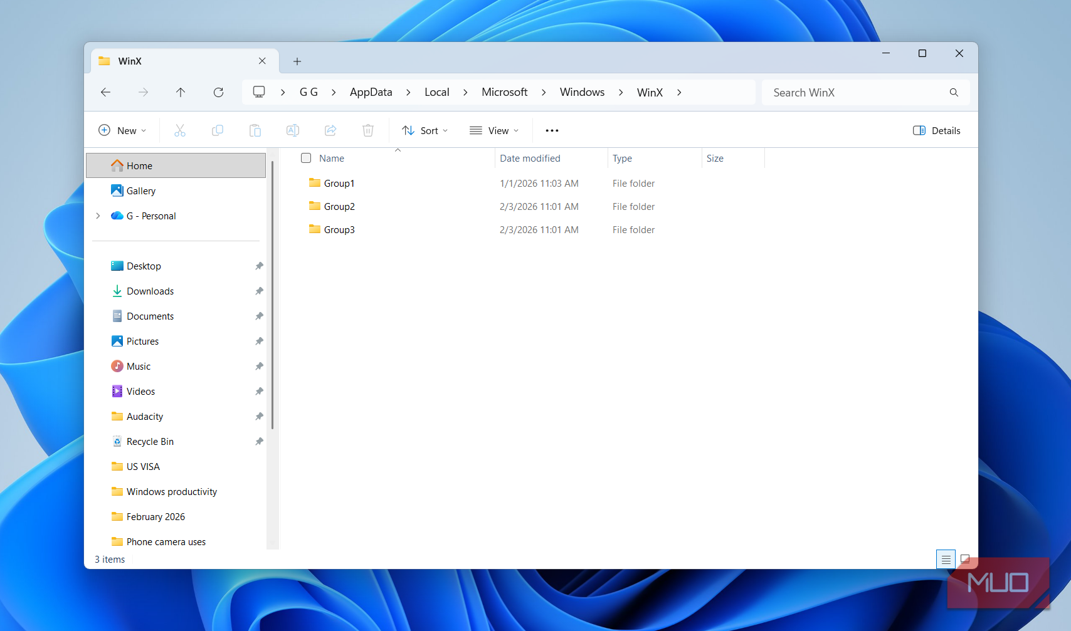Click the This PC monitor icon in address bar

pos(259,92)
